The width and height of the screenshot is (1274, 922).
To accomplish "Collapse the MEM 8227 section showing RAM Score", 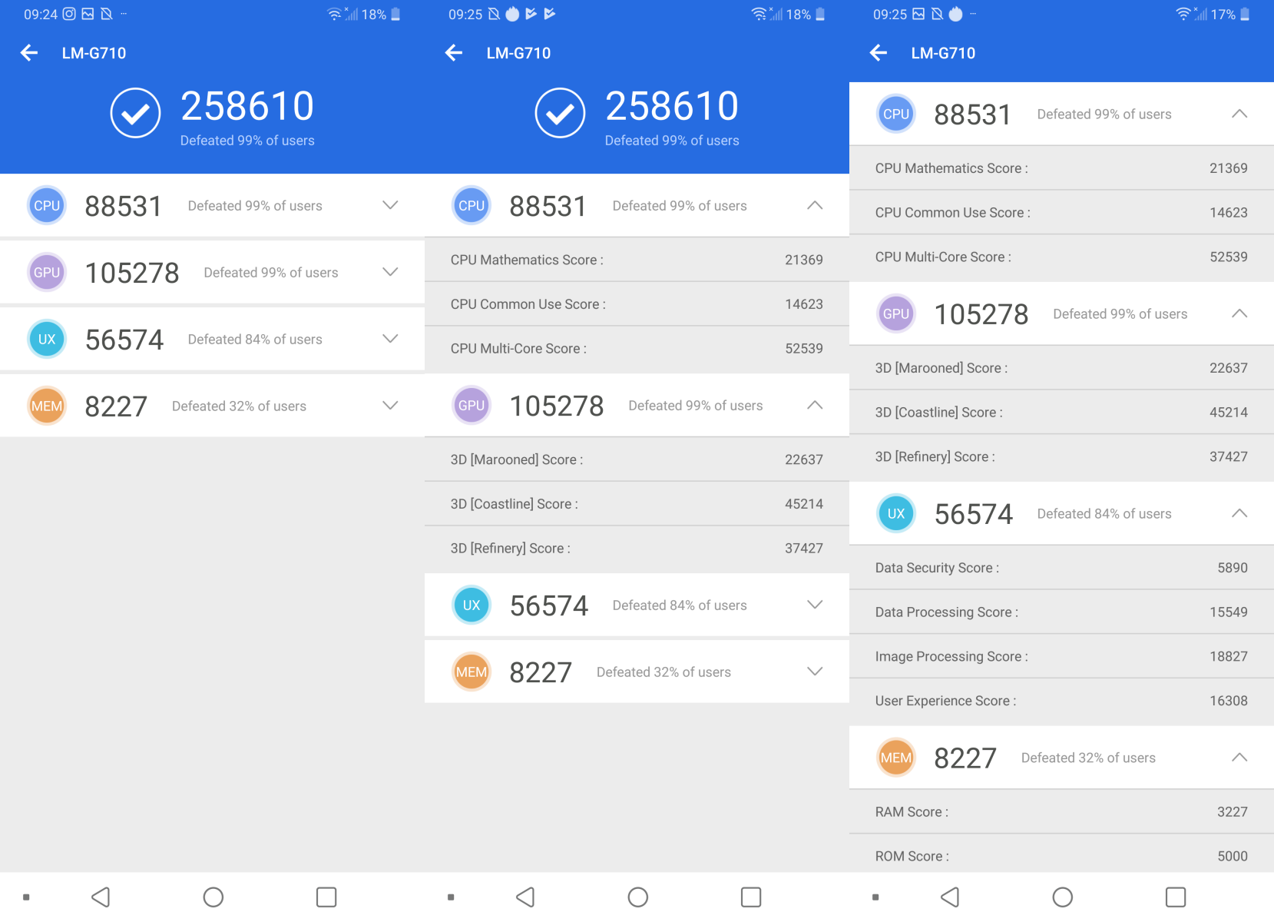I will tap(1239, 758).
